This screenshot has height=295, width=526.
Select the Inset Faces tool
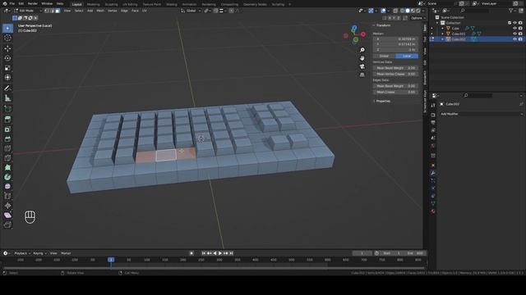point(7,129)
